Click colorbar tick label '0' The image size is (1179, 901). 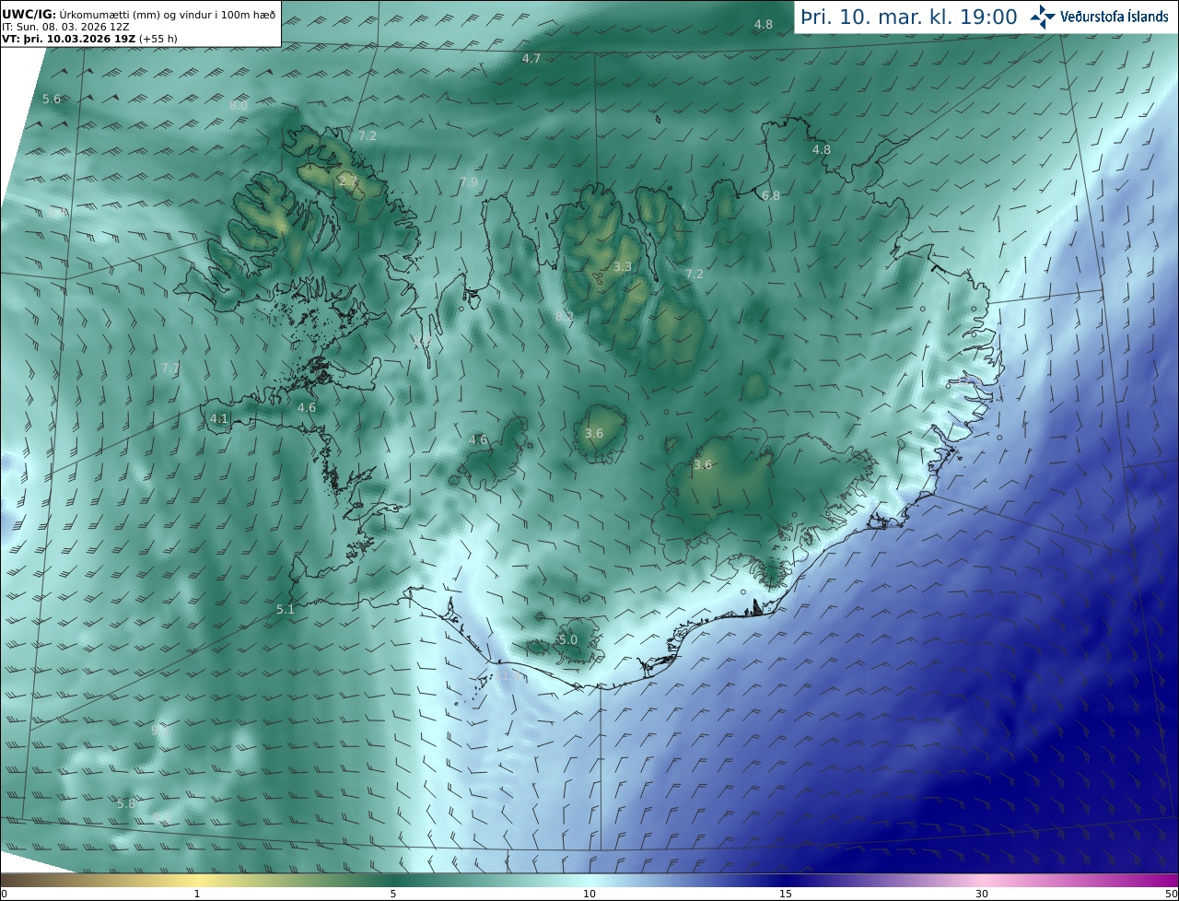[4, 894]
